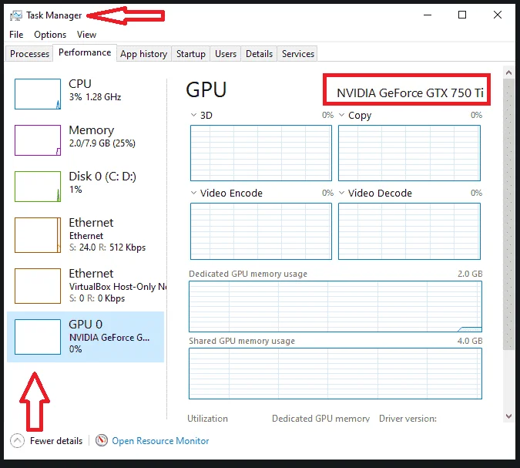Click the scrollbar up arrow
The image size is (520, 468).
(508, 72)
